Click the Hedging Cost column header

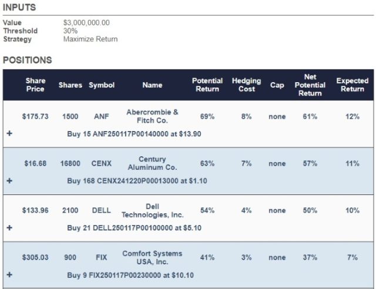(247, 85)
